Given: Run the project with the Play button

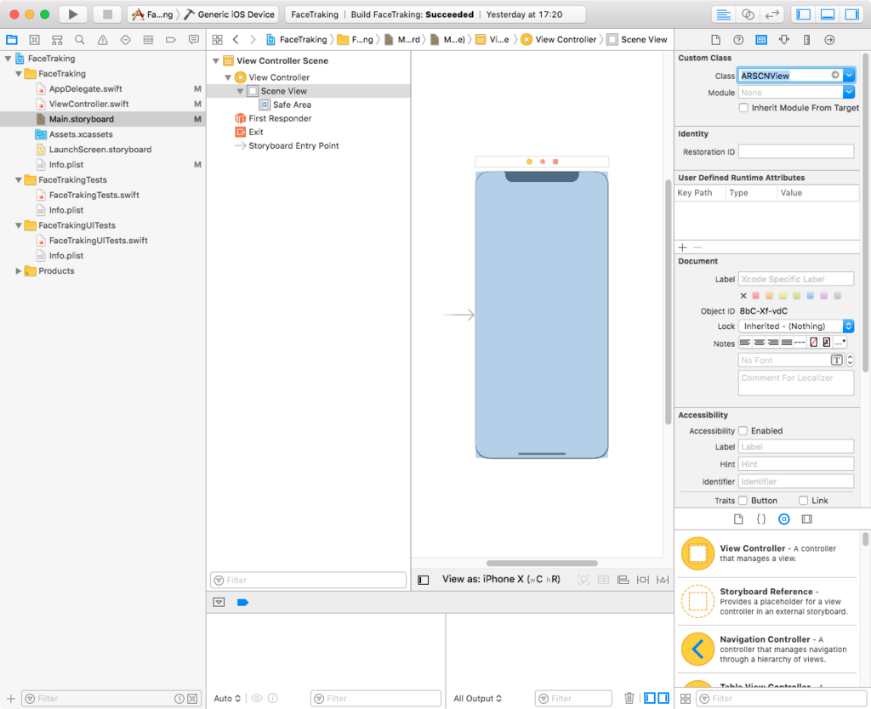Looking at the screenshot, I should (73, 14).
